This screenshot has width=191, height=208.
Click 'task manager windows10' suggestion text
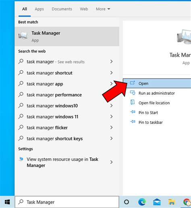click(x=52, y=106)
